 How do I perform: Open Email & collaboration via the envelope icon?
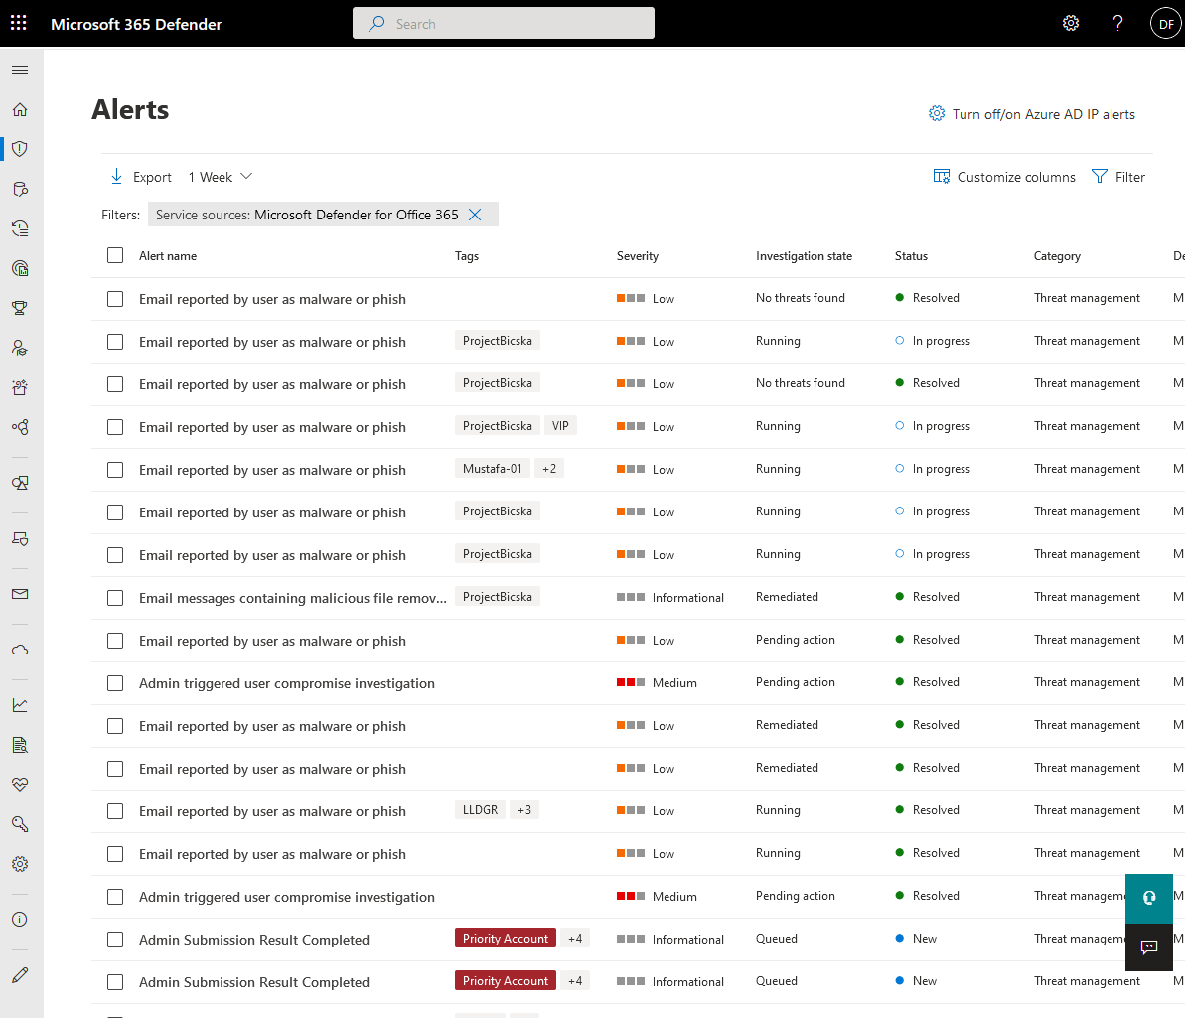pos(19,594)
